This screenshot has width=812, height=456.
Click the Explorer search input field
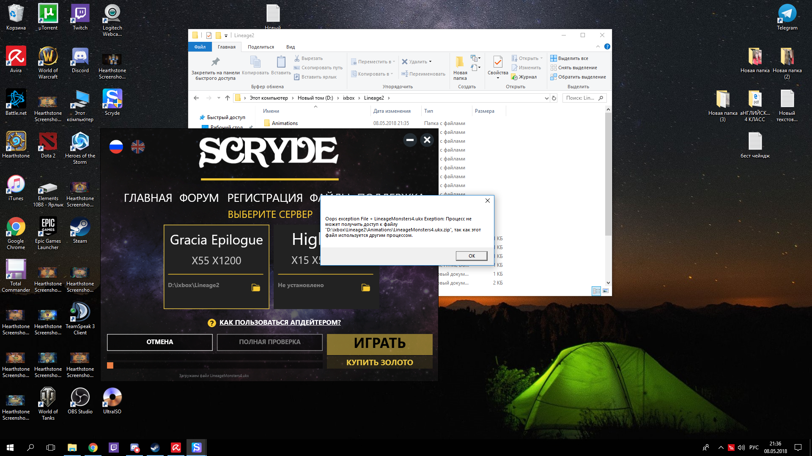click(581, 98)
